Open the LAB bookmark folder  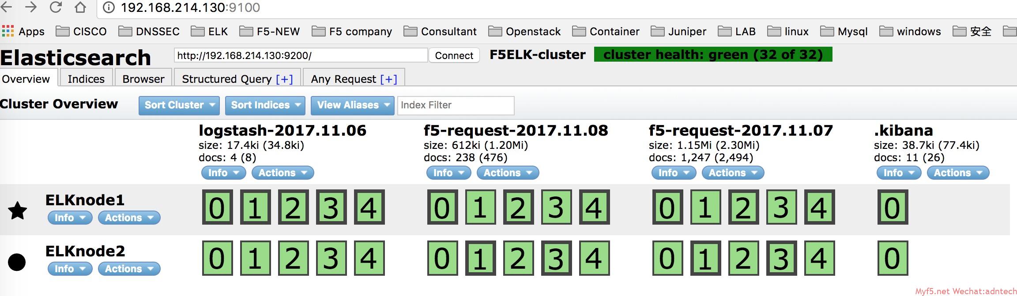point(737,31)
